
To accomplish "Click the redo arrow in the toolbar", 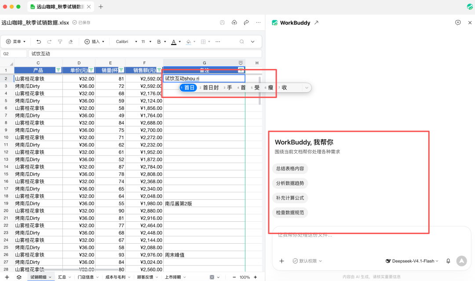I will [x=49, y=42].
